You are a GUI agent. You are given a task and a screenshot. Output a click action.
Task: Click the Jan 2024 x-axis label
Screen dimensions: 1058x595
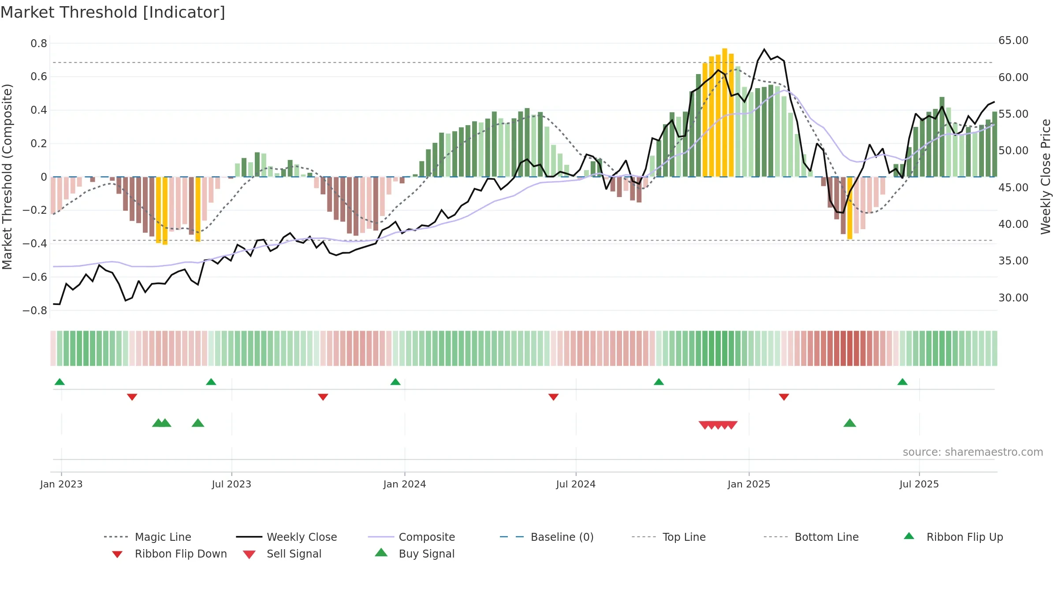point(405,484)
